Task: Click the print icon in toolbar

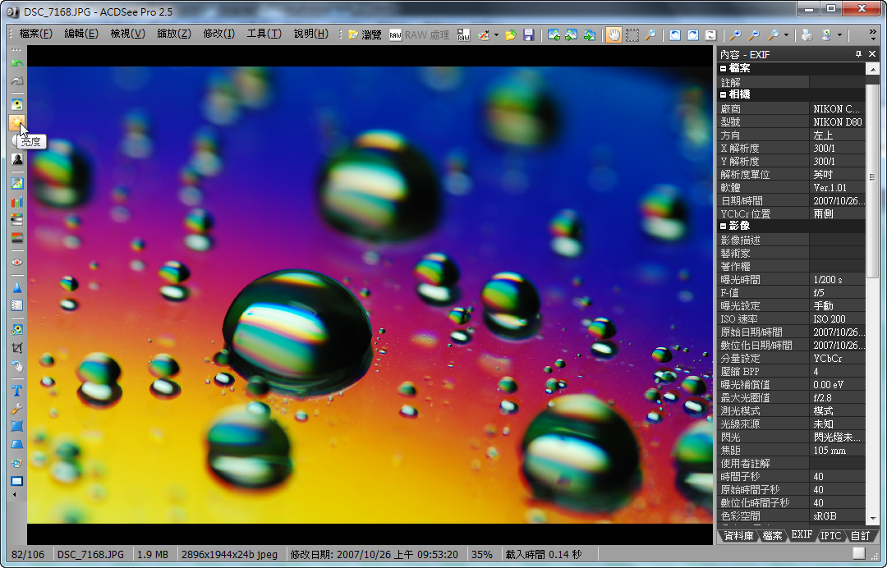Action: [x=807, y=34]
